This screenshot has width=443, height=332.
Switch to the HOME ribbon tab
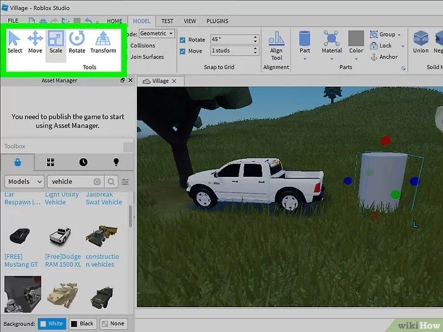[x=114, y=21]
